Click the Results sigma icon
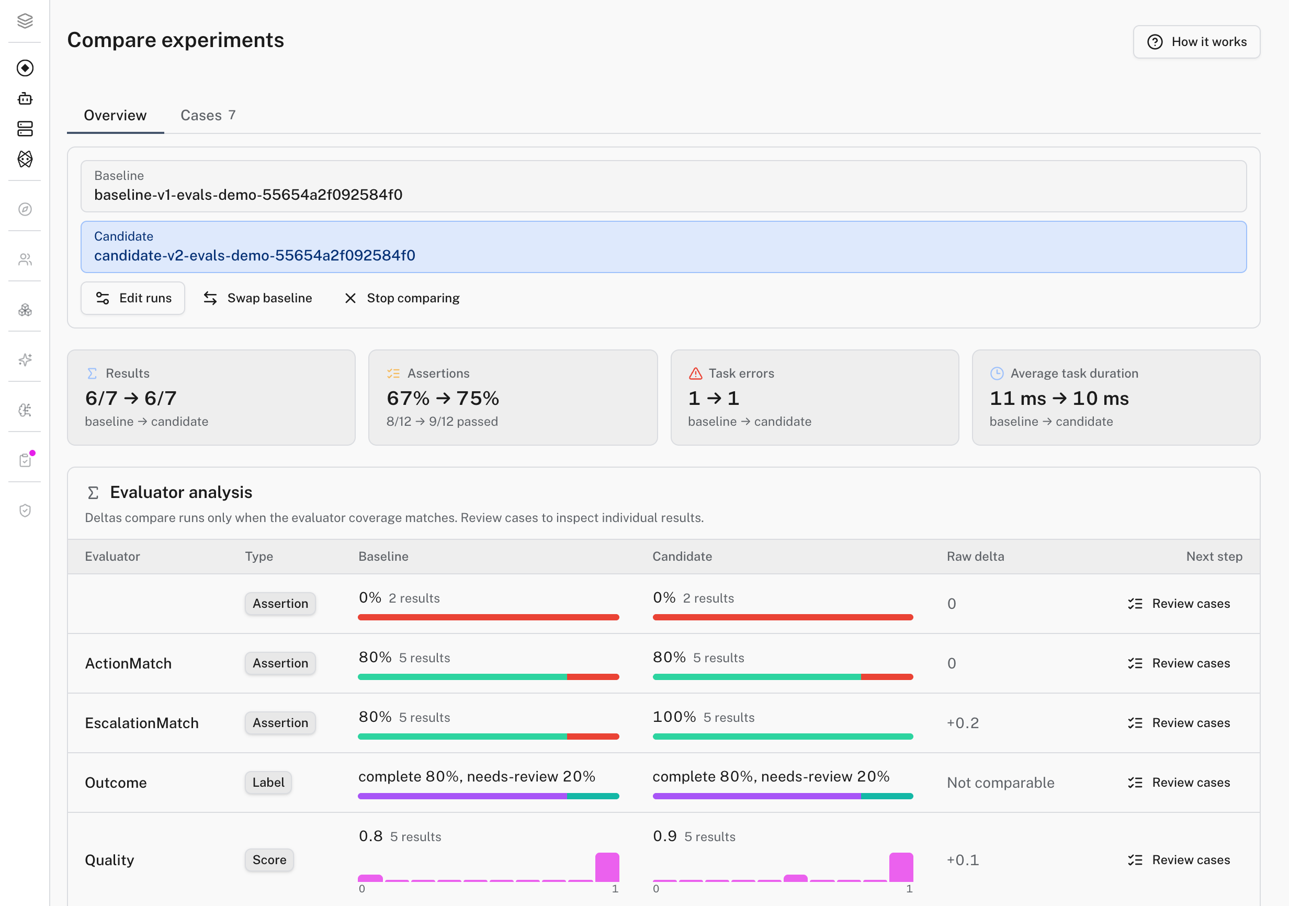Viewport: 1289px width, 906px height. coord(92,373)
